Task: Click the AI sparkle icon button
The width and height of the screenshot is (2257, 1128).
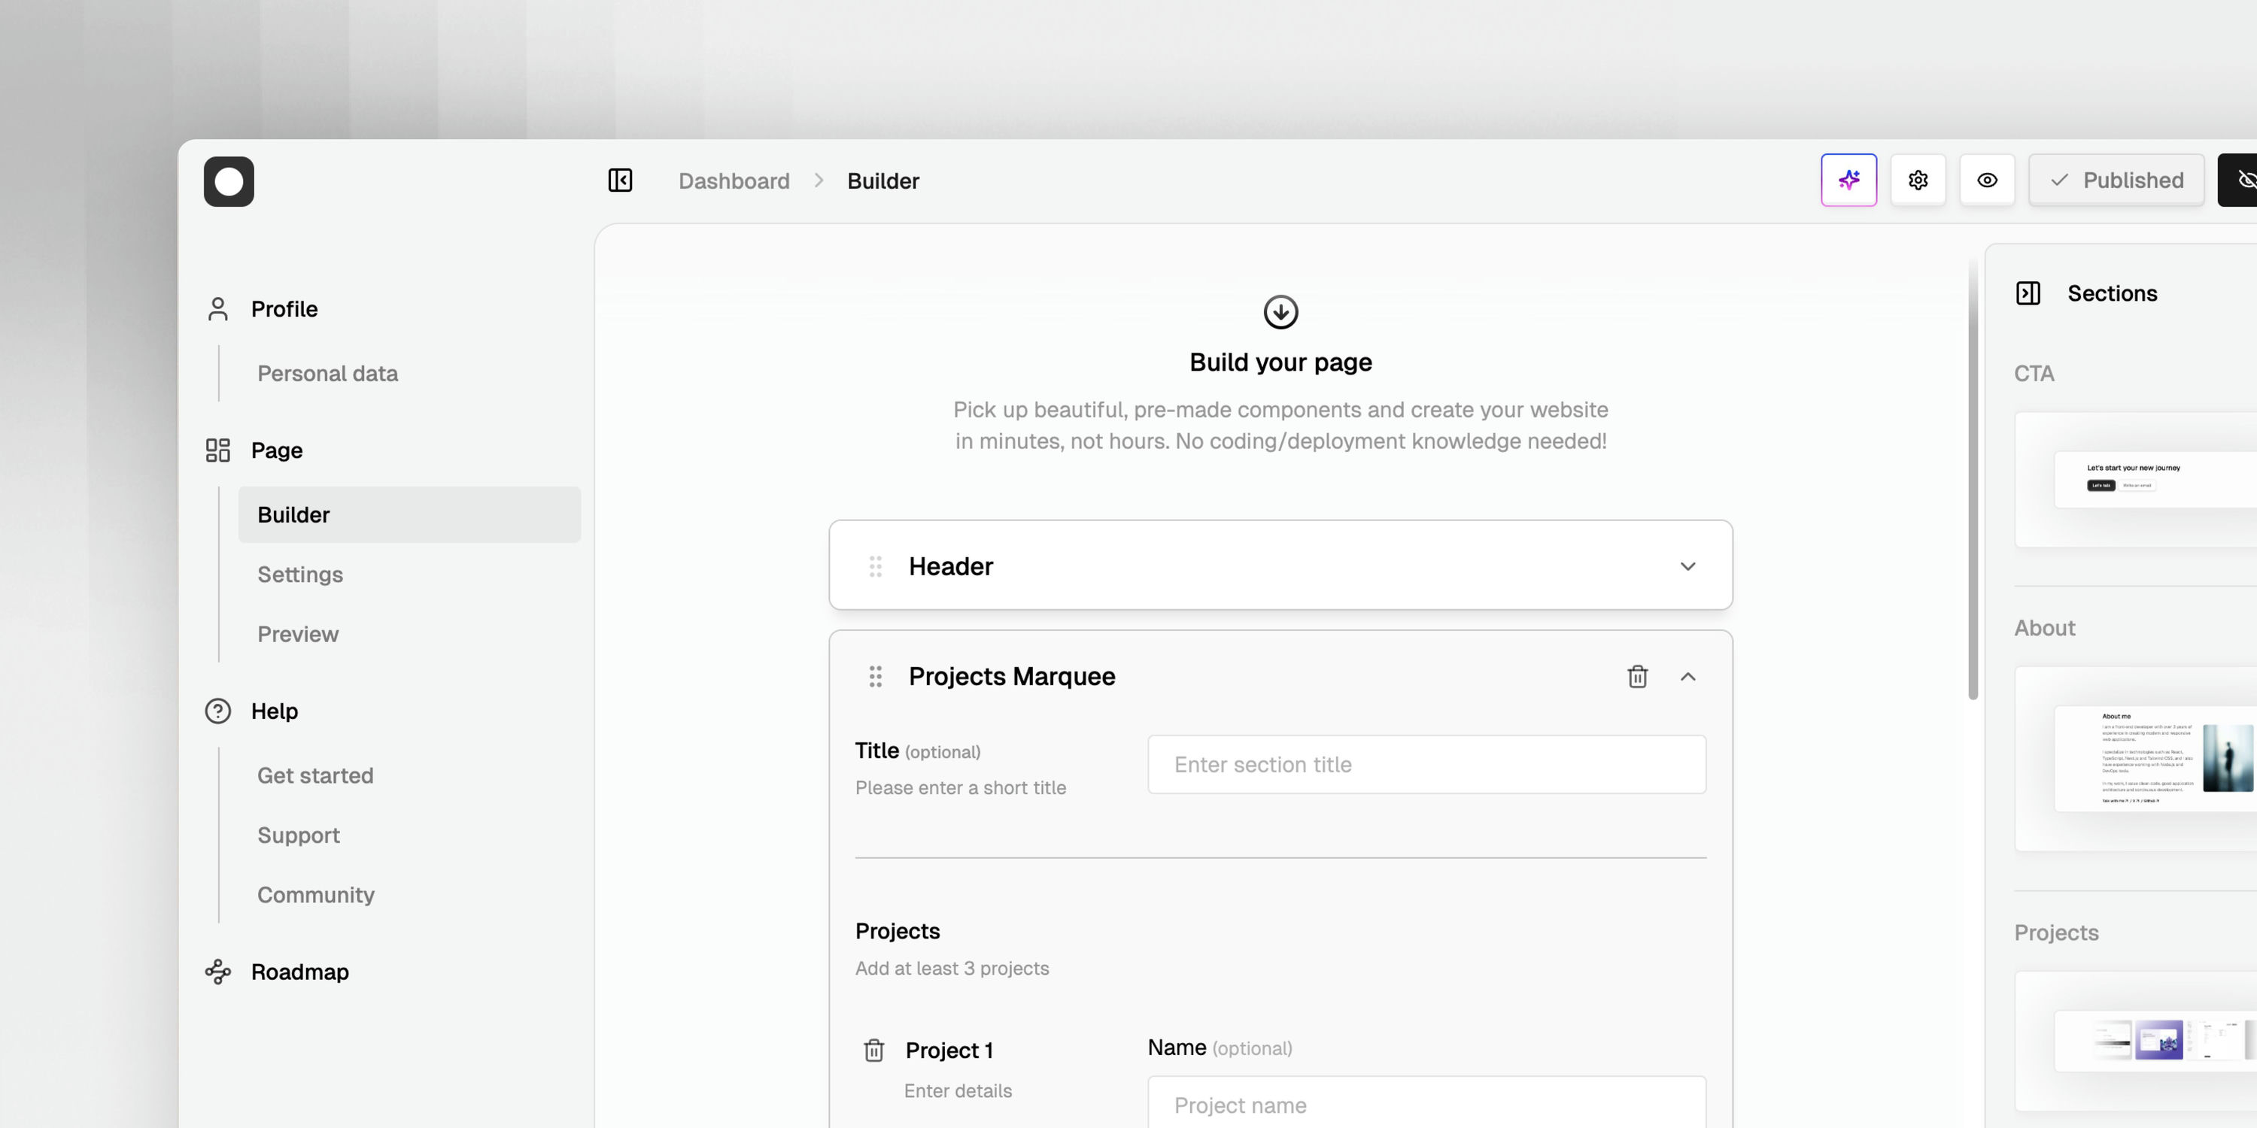Action: [1848, 180]
